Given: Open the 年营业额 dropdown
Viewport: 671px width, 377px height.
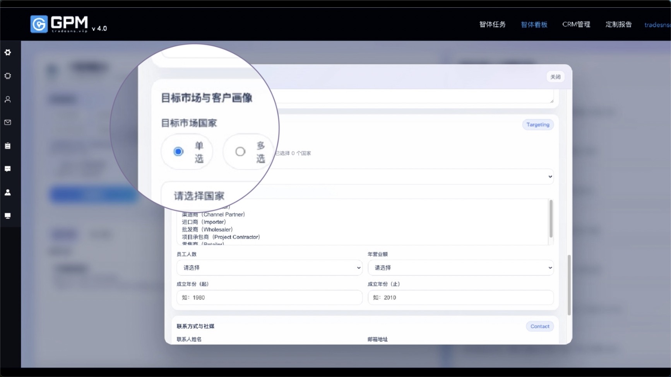Looking at the screenshot, I should [460, 268].
